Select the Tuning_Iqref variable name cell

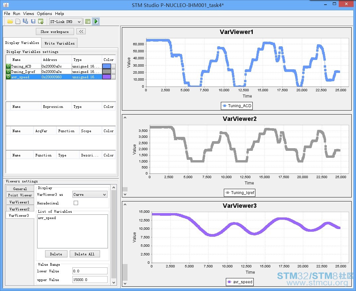pyautogui.click(x=26, y=72)
